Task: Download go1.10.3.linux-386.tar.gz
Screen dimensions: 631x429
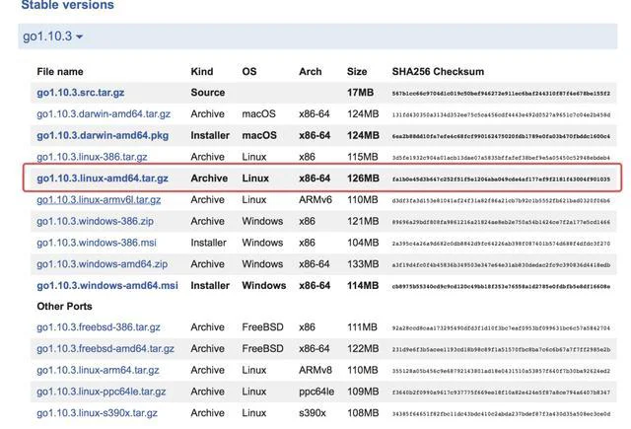Action: tap(92, 157)
